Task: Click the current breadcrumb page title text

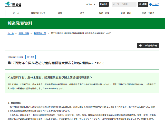Action: 81,33
